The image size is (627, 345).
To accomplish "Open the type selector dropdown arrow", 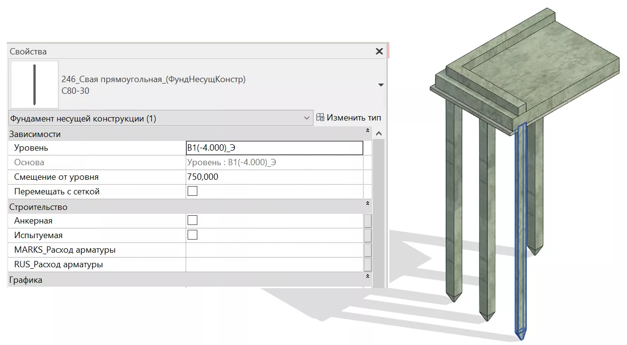I will (381, 85).
